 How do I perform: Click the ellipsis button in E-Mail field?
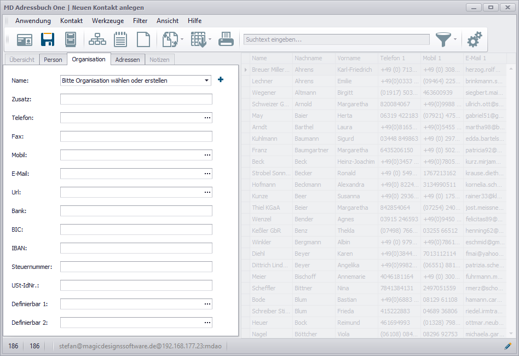tap(207, 174)
